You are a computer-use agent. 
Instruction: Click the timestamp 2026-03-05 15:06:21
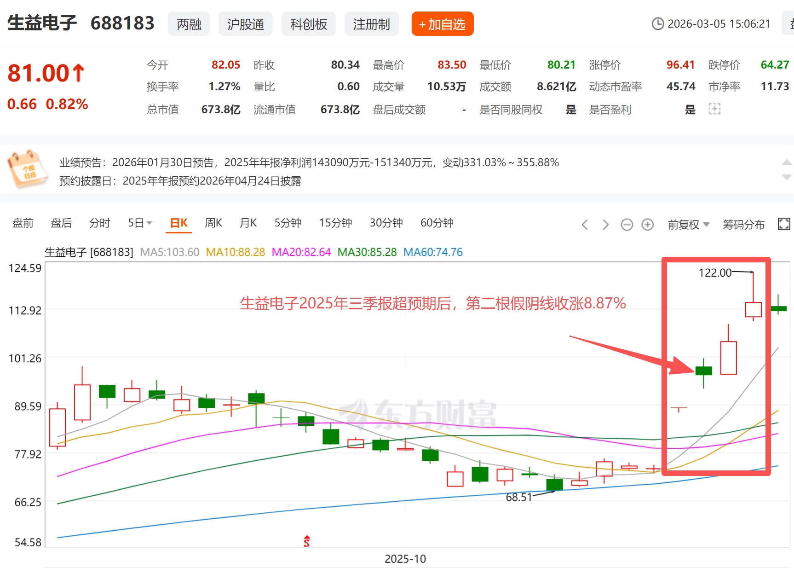719,24
